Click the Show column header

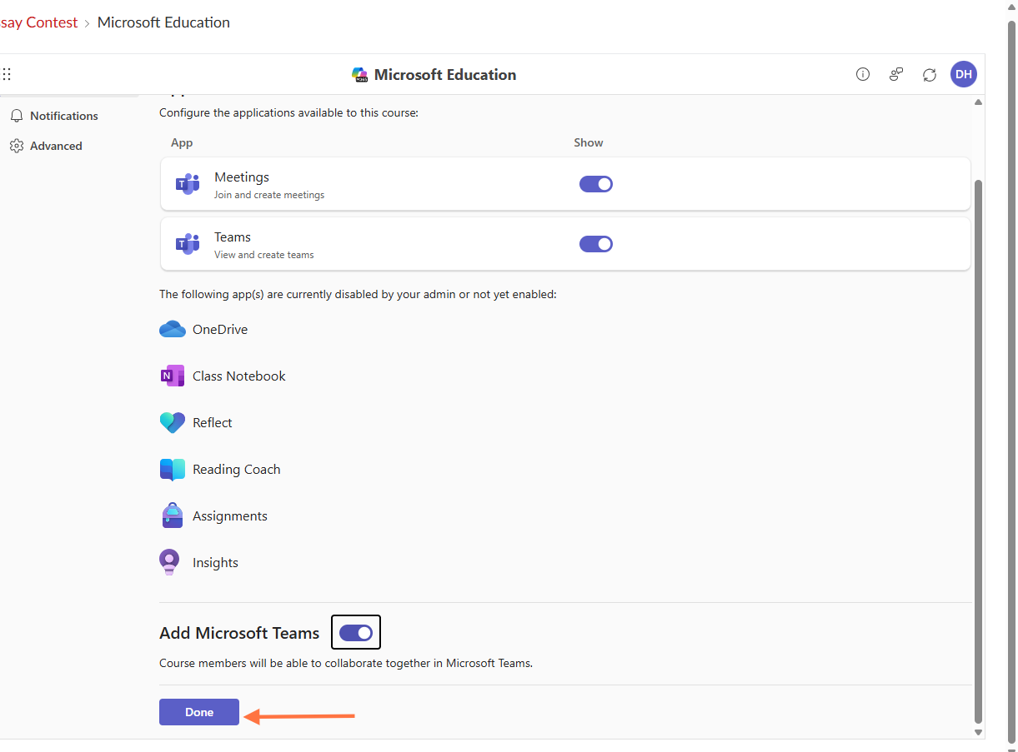pyautogui.click(x=589, y=142)
